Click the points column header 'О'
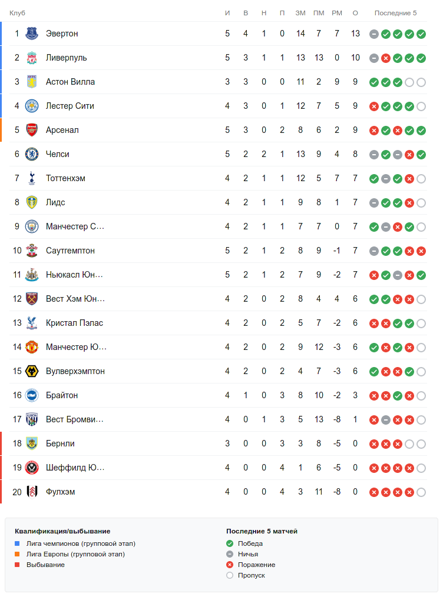Image resolution: width=443 pixels, height=597 pixels. point(355,13)
